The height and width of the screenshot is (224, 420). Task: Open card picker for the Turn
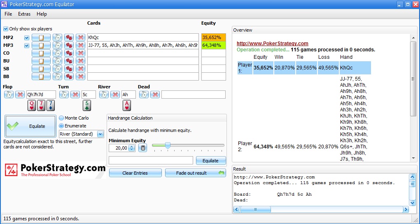point(64,95)
